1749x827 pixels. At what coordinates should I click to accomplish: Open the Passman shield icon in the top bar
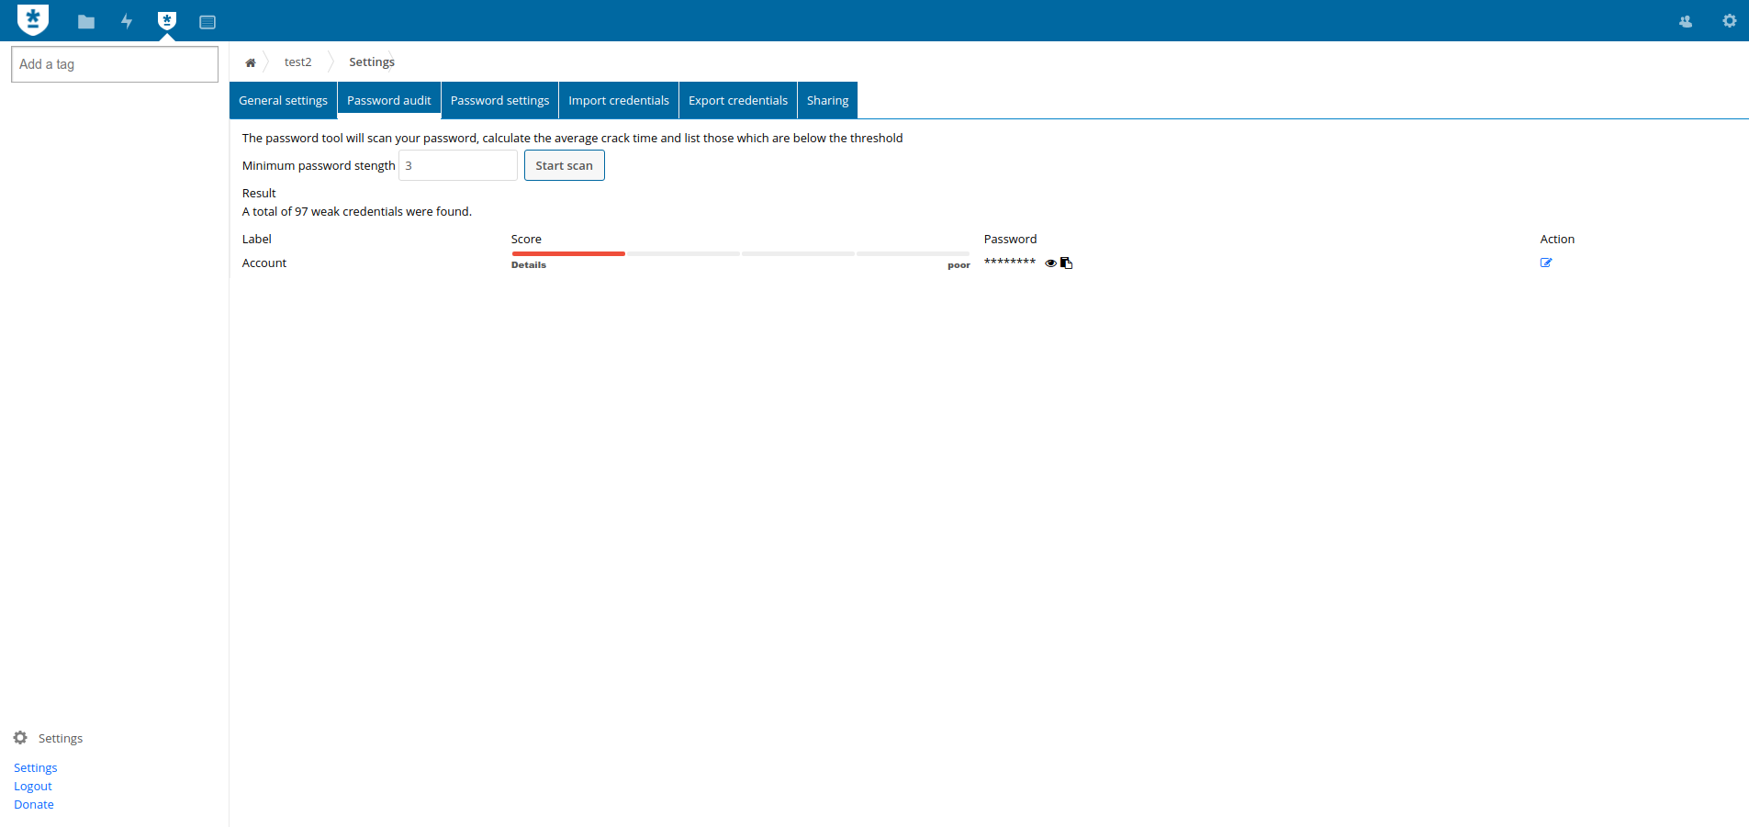click(x=167, y=20)
